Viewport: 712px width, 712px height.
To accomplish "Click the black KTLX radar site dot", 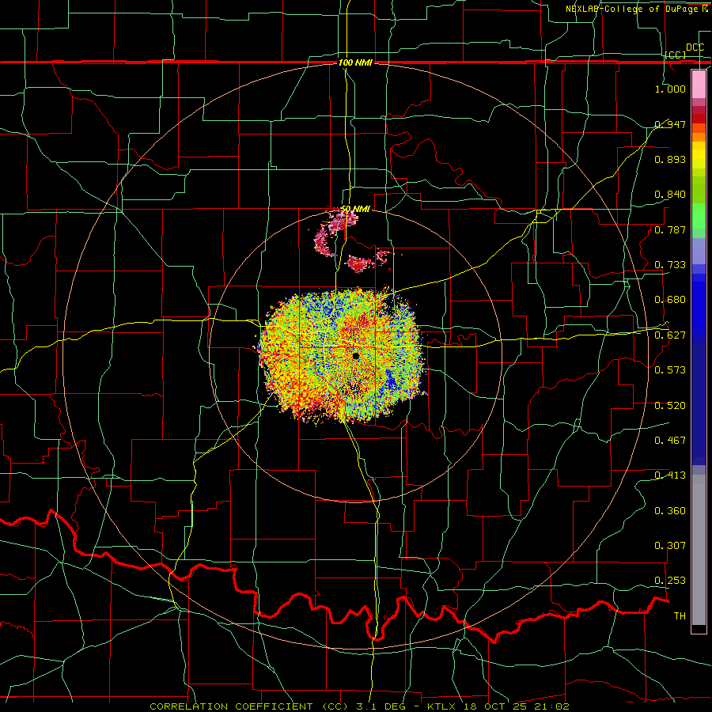I will [x=355, y=356].
